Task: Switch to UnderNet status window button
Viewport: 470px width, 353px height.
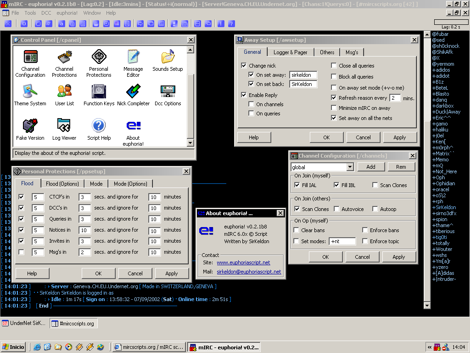Action: (24, 323)
